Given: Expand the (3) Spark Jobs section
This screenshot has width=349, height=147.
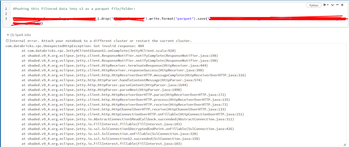Looking at the screenshot, I should [x=8, y=35].
